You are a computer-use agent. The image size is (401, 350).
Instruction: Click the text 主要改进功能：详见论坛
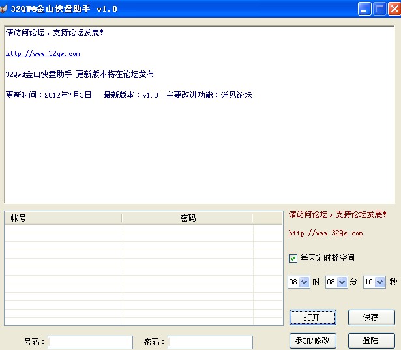pos(209,95)
